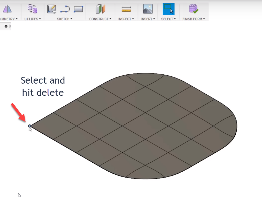The width and height of the screenshot is (262, 197).
Task: Select the vertex indicated by the red arrow
Action: click(30, 126)
